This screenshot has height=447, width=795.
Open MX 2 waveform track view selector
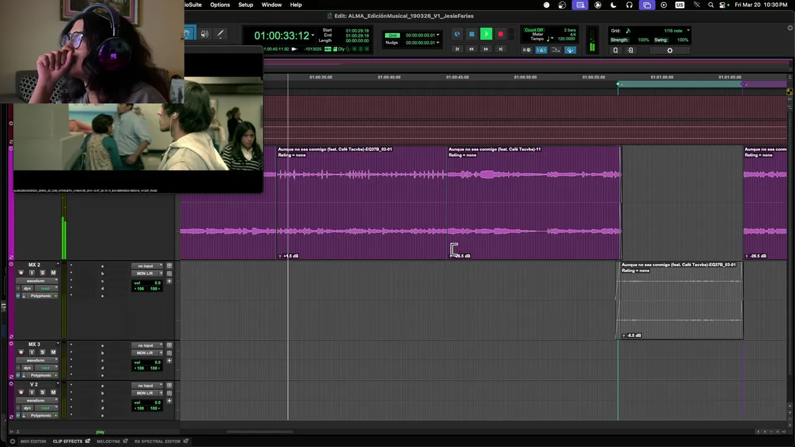(x=37, y=281)
